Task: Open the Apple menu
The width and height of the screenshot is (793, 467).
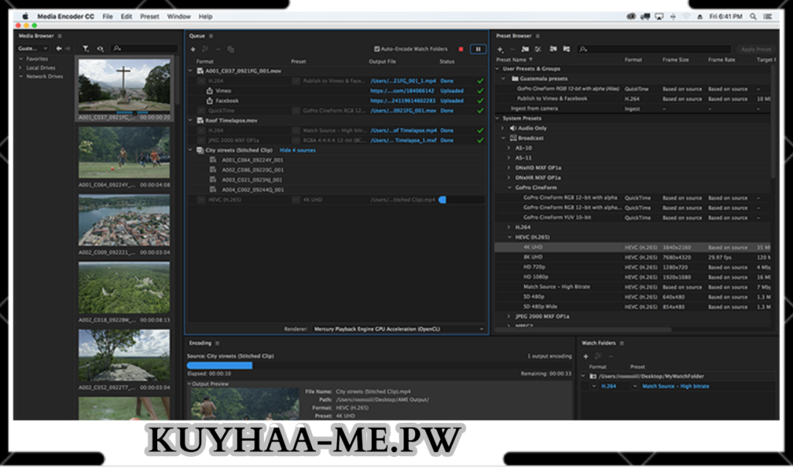Action: pyautogui.click(x=26, y=17)
